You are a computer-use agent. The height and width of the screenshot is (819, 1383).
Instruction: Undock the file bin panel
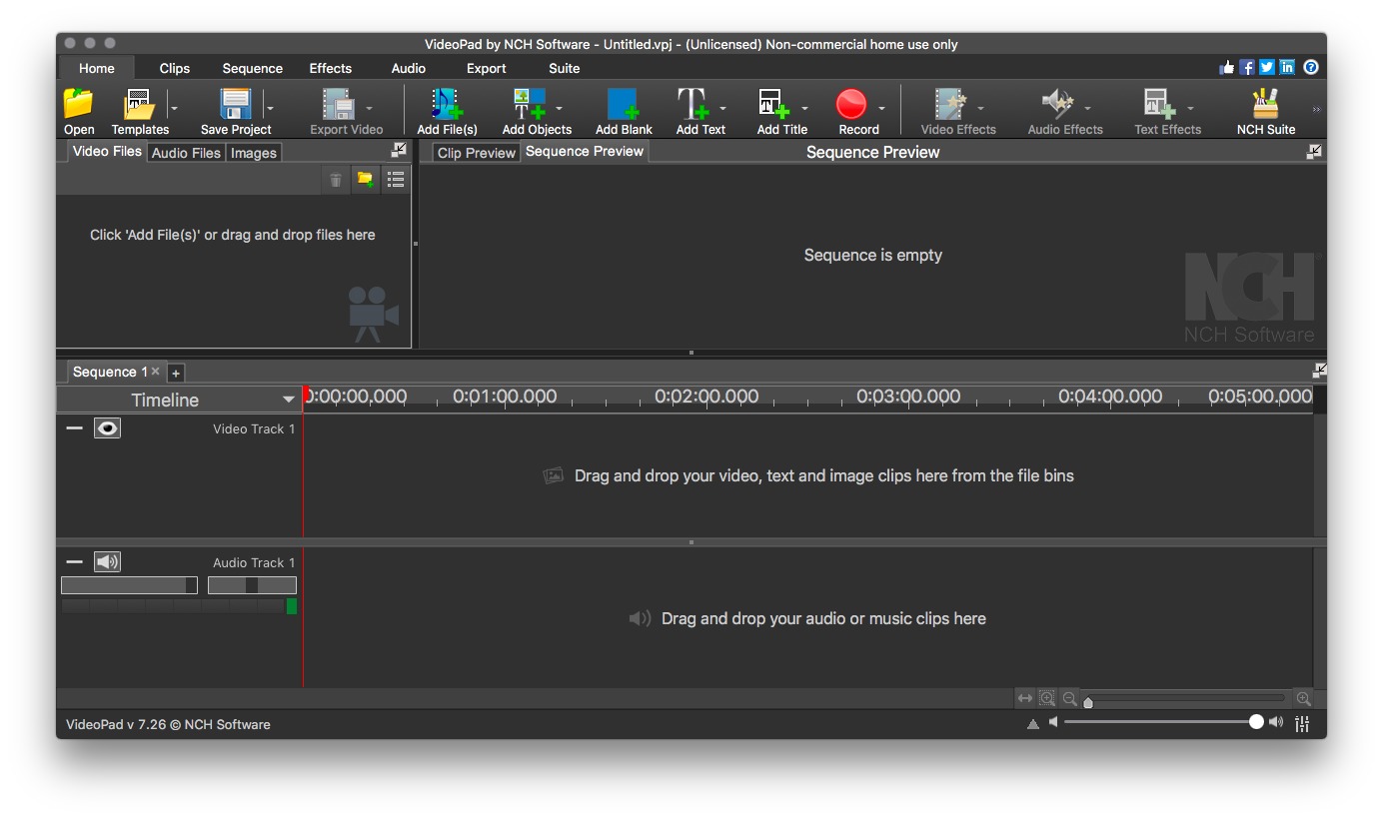click(399, 151)
